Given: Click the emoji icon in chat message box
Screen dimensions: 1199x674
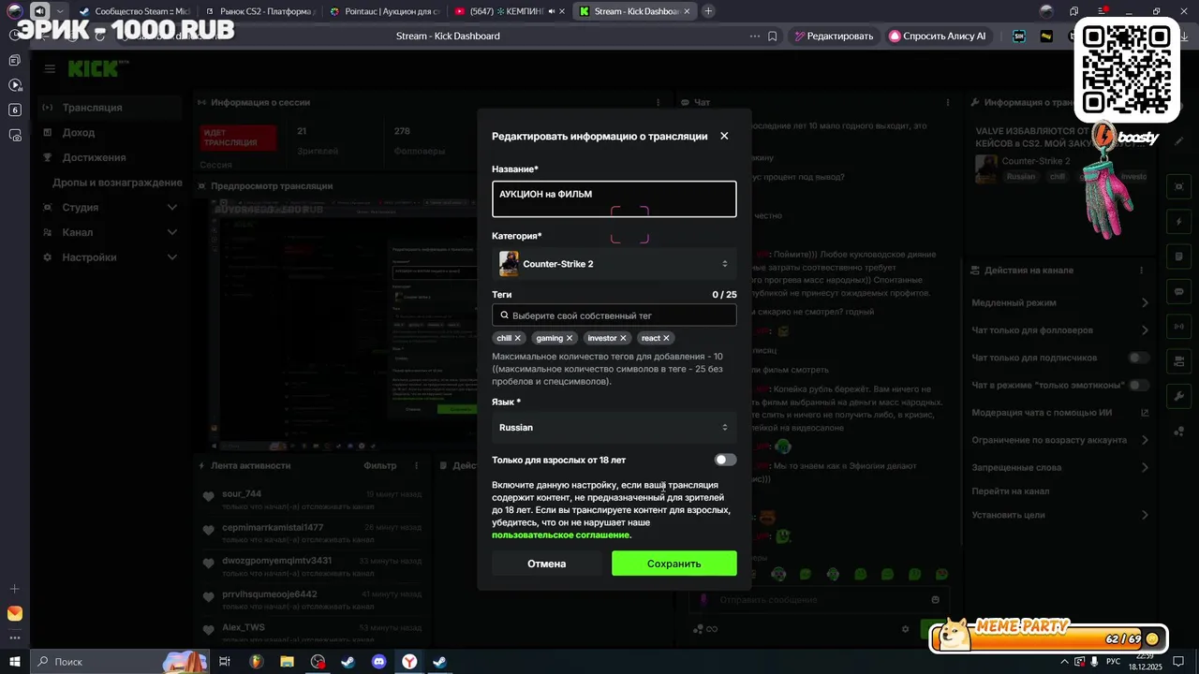Looking at the screenshot, I should pyautogui.click(x=935, y=600).
